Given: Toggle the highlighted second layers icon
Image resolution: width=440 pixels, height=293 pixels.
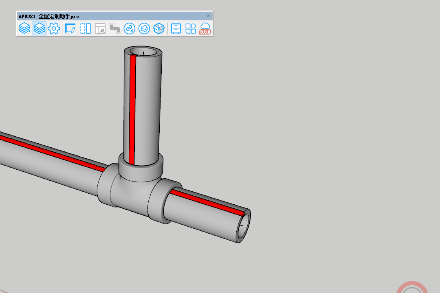Looking at the screenshot, I should (x=39, y=28).
